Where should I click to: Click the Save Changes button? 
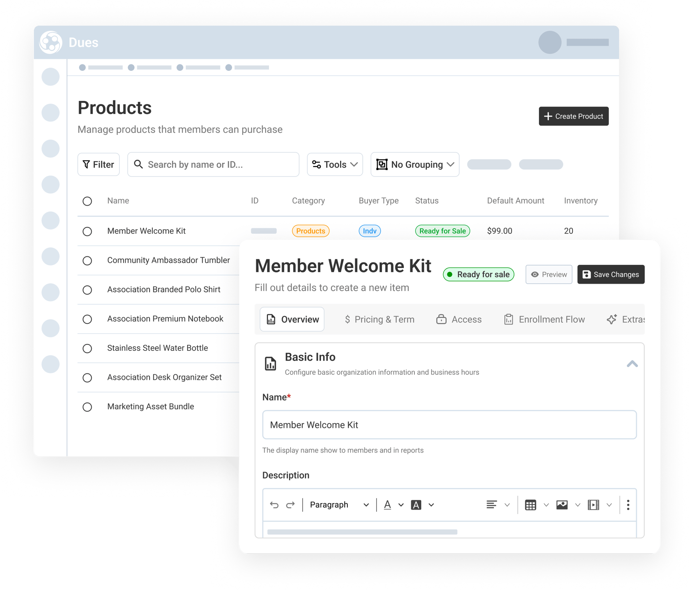[x=611, y=275]
